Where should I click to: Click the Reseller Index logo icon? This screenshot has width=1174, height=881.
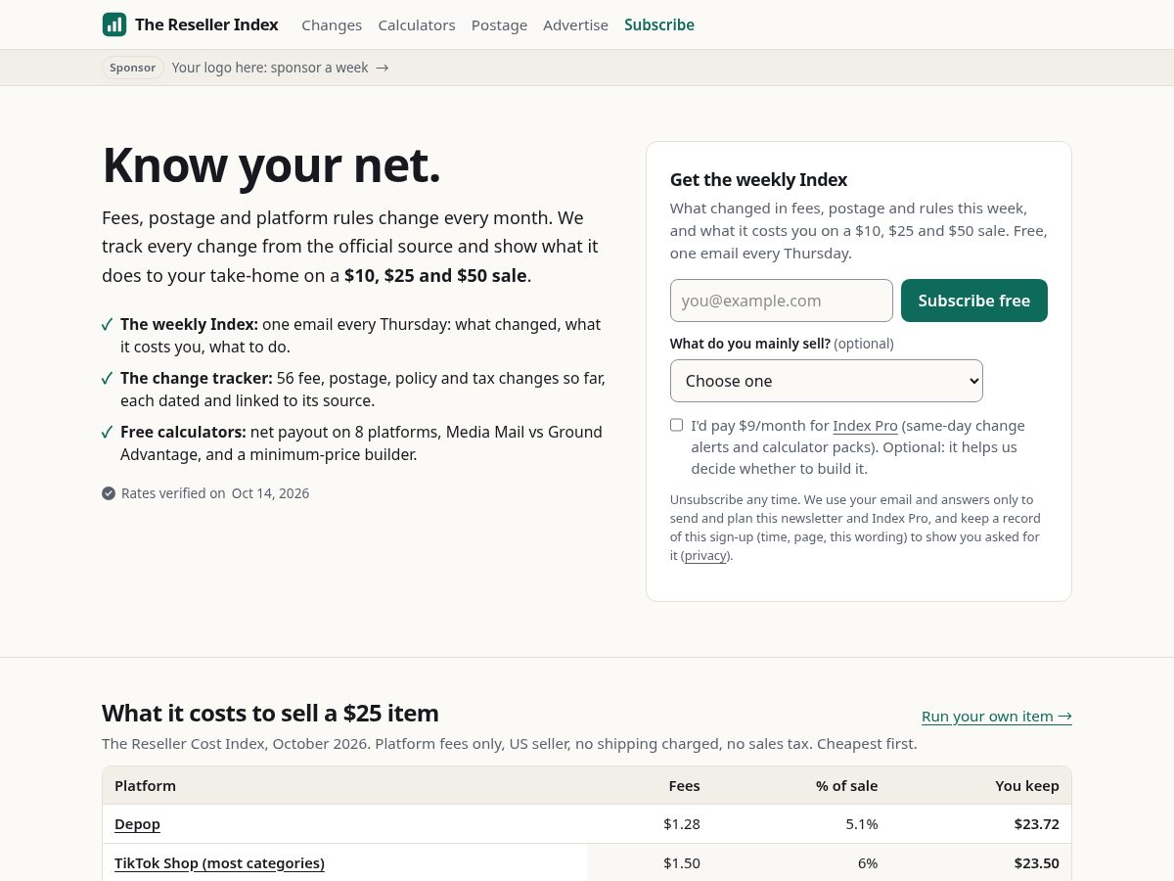pos(114,24)
